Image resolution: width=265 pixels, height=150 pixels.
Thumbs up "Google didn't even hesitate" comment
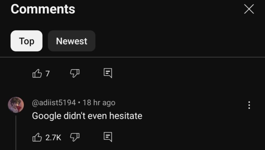(x=37, y=137)
